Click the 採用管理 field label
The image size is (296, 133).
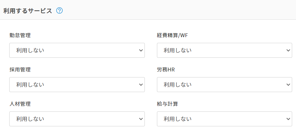point(20,70)
